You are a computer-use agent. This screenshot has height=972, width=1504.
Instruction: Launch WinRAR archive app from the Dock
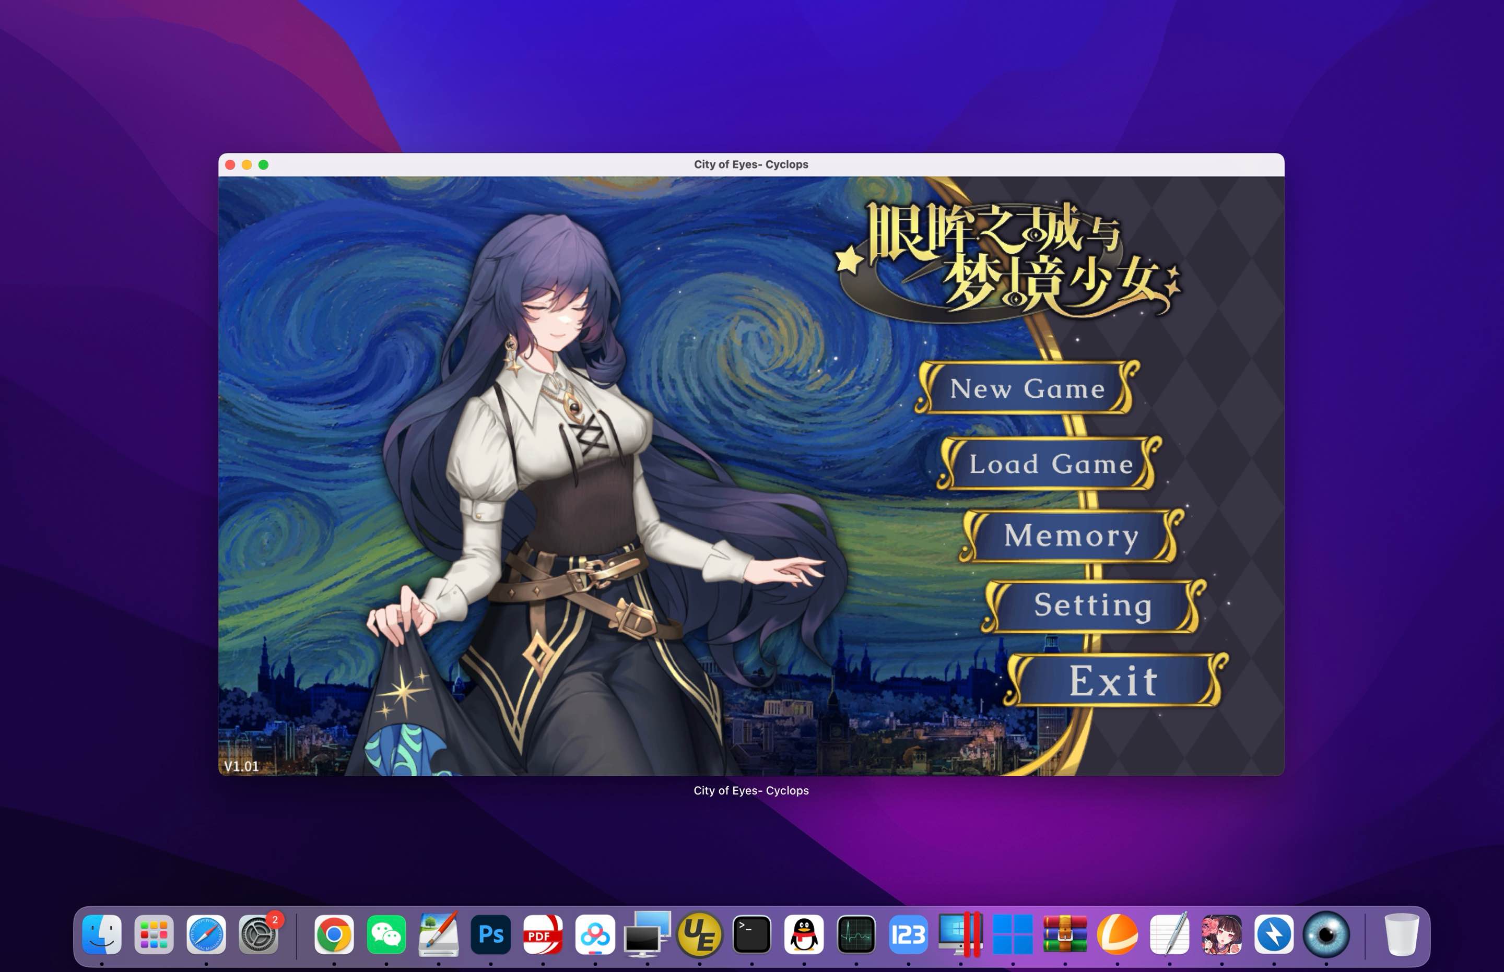[x=1064, y=934]
